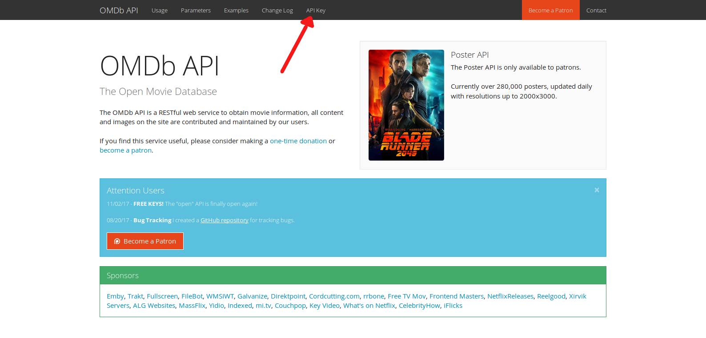Click the Poster API heading
The height and width of the screenshot is (338, 706).
tap(469, 55)
